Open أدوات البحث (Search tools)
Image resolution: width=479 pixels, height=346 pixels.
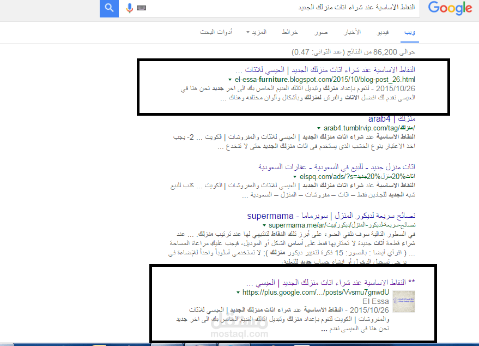pos(216,32)
